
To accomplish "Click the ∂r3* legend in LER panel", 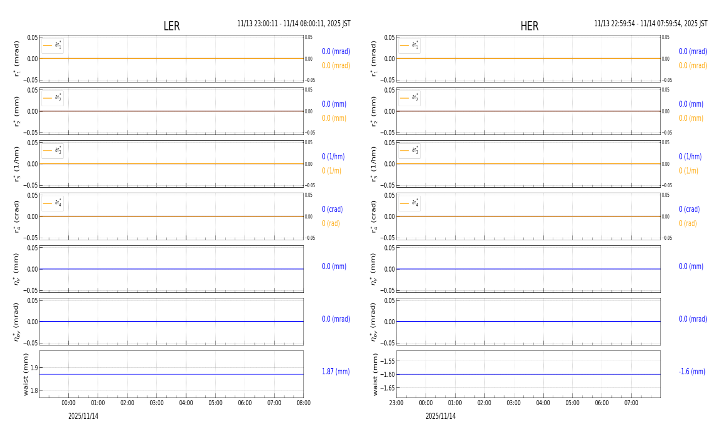I will [x=53, y=151].
